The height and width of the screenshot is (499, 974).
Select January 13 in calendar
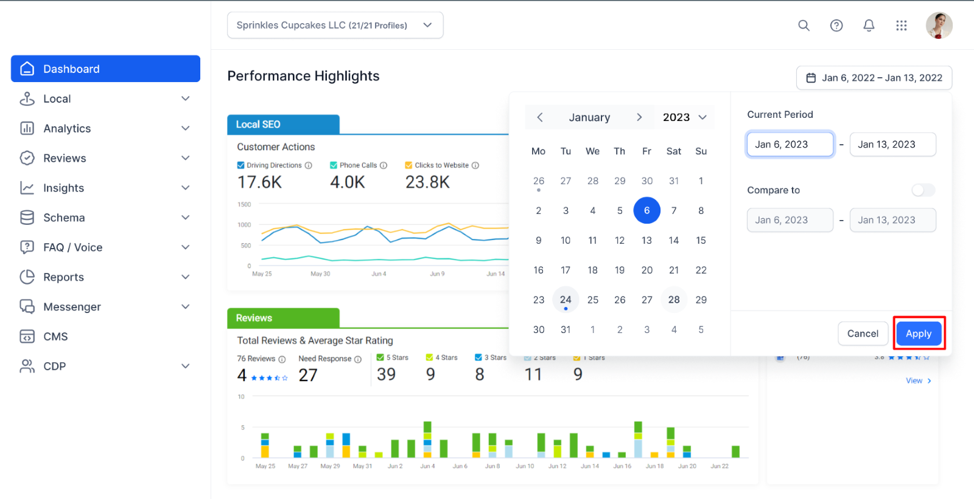click(646, 241)
